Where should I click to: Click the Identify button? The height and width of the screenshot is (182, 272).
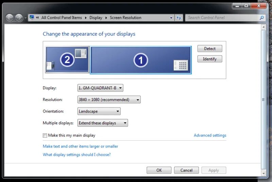[x=210, y=59]
